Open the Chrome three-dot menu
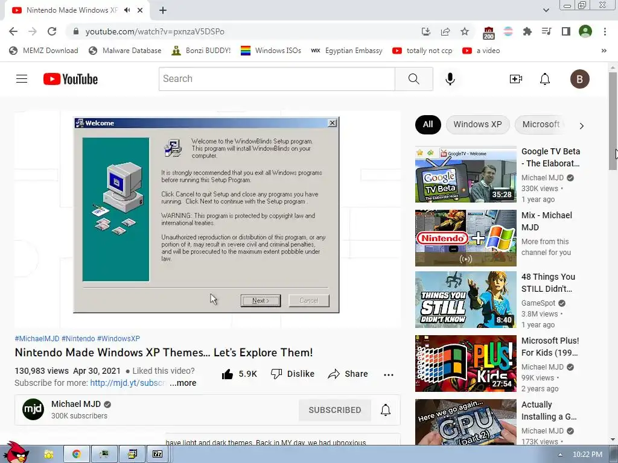Image resolution: width=618 pixels, height=463 pixels. (x=605, y=31)
